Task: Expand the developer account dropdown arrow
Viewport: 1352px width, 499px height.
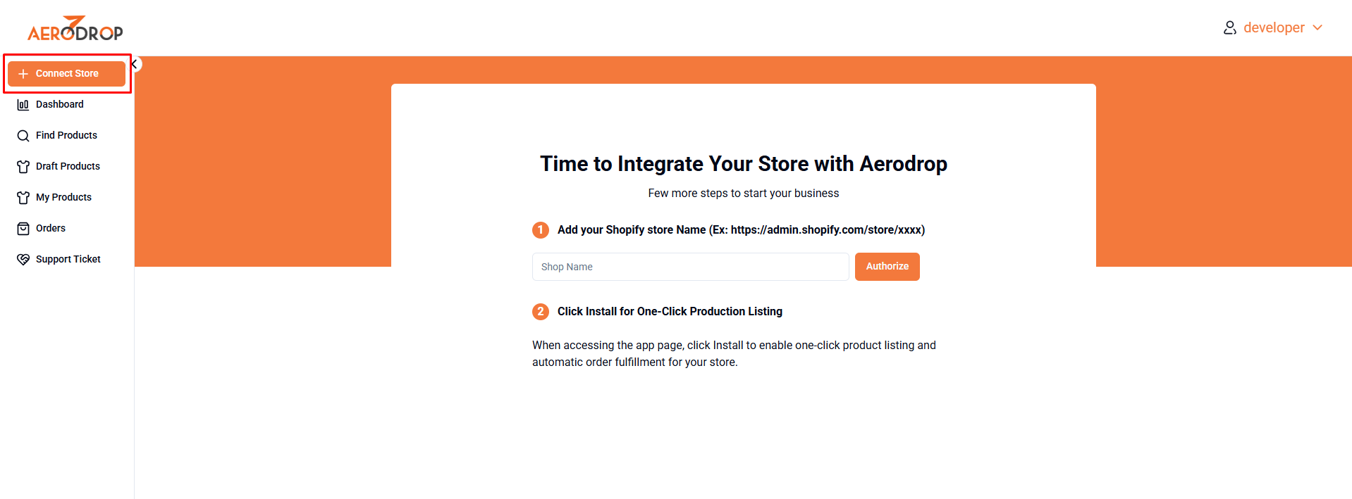Action: (1317, 27)
